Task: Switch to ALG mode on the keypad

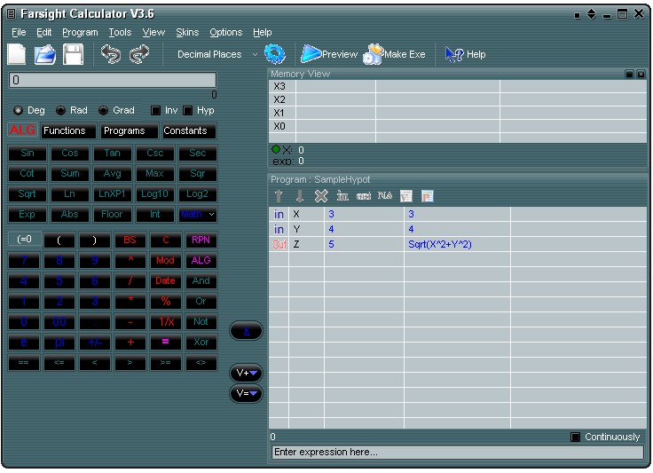Action: pos(201,260)
